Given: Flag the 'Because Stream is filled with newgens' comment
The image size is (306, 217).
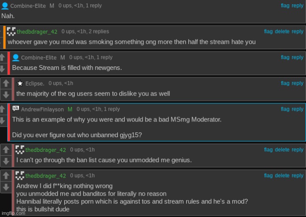Looking at the screenshot, I should pos(285,57).
